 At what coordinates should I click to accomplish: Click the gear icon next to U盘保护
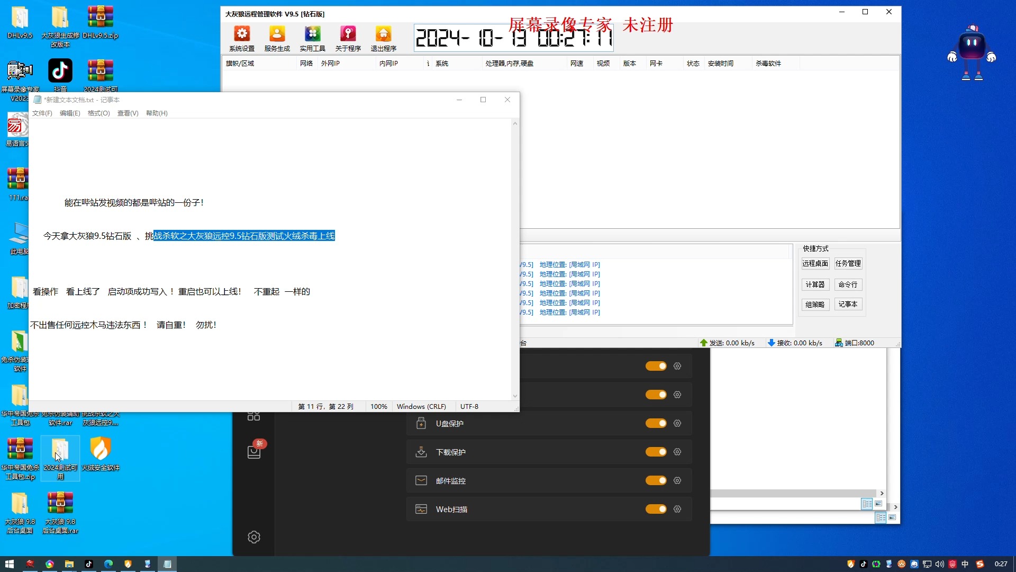coord(677,423)
